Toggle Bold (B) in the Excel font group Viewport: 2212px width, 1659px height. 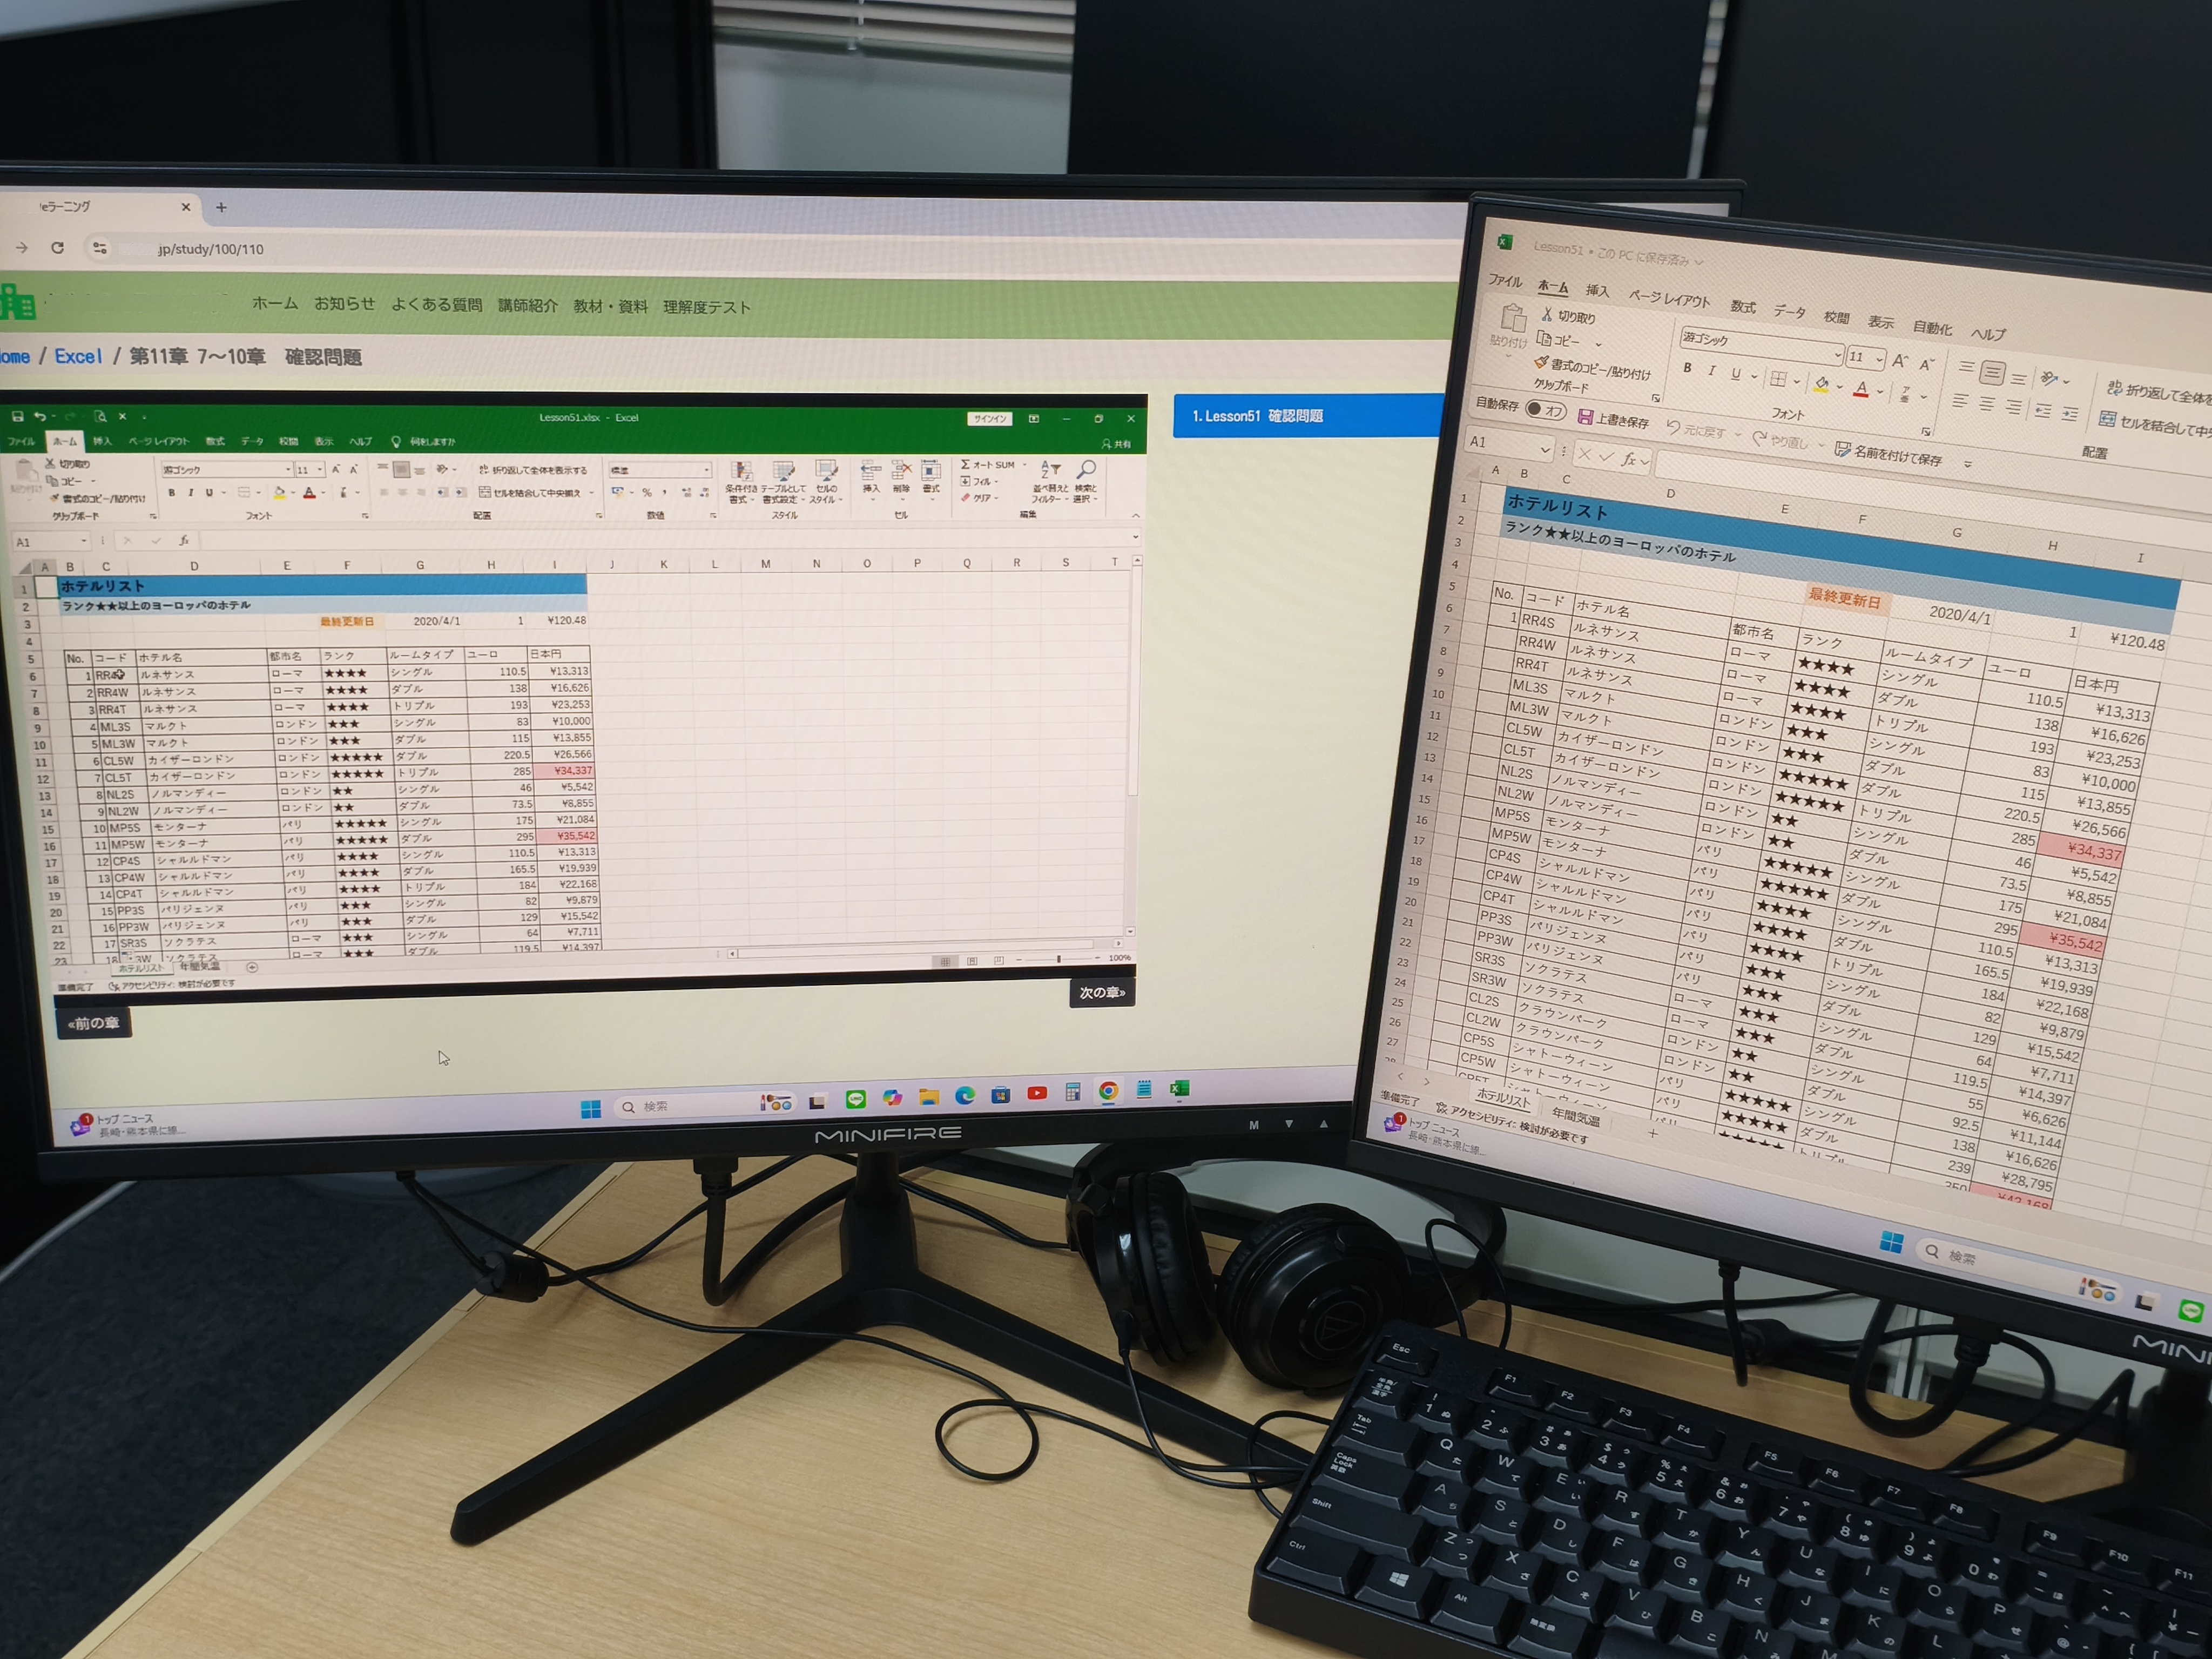pos(1687,368)
